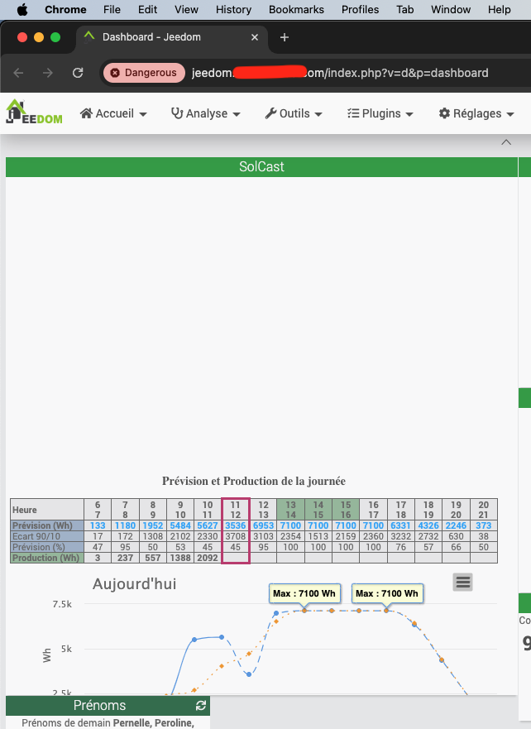Expand the Réglages dropdown menu
Screen dimensions: 531x729
tap(476, 113)
